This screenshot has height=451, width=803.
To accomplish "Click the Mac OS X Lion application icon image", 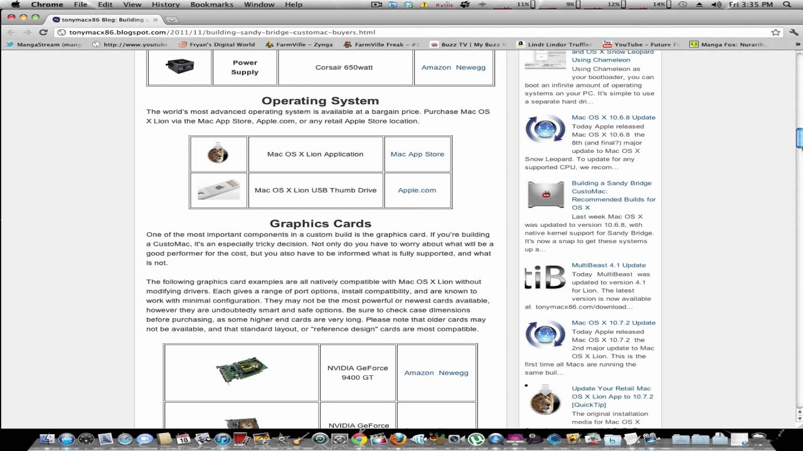I will tap(218, 154).
